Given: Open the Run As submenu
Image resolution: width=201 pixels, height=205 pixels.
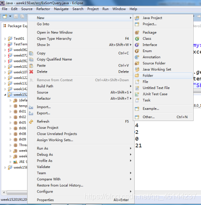Looking at the screenshot, I should pos(81,148).
